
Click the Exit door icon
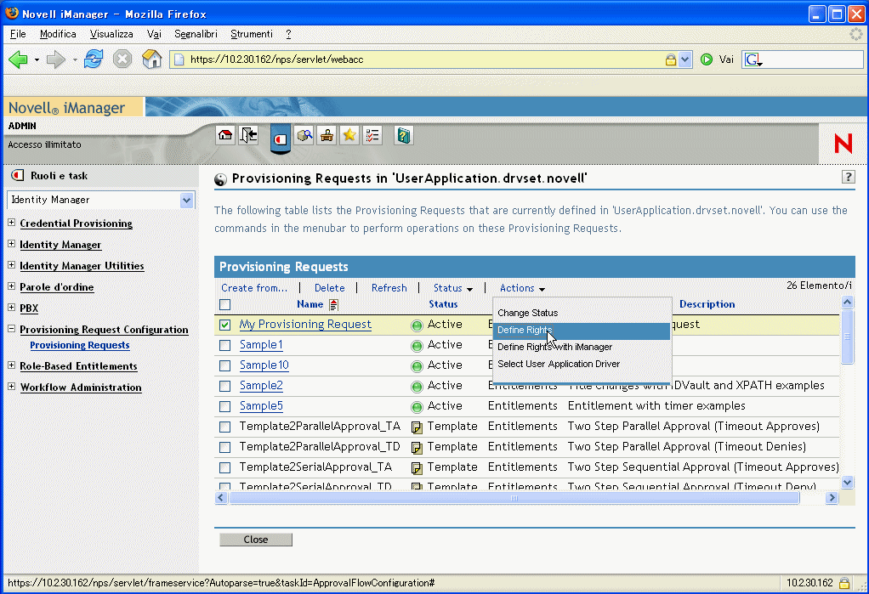[x=248, y=135]
